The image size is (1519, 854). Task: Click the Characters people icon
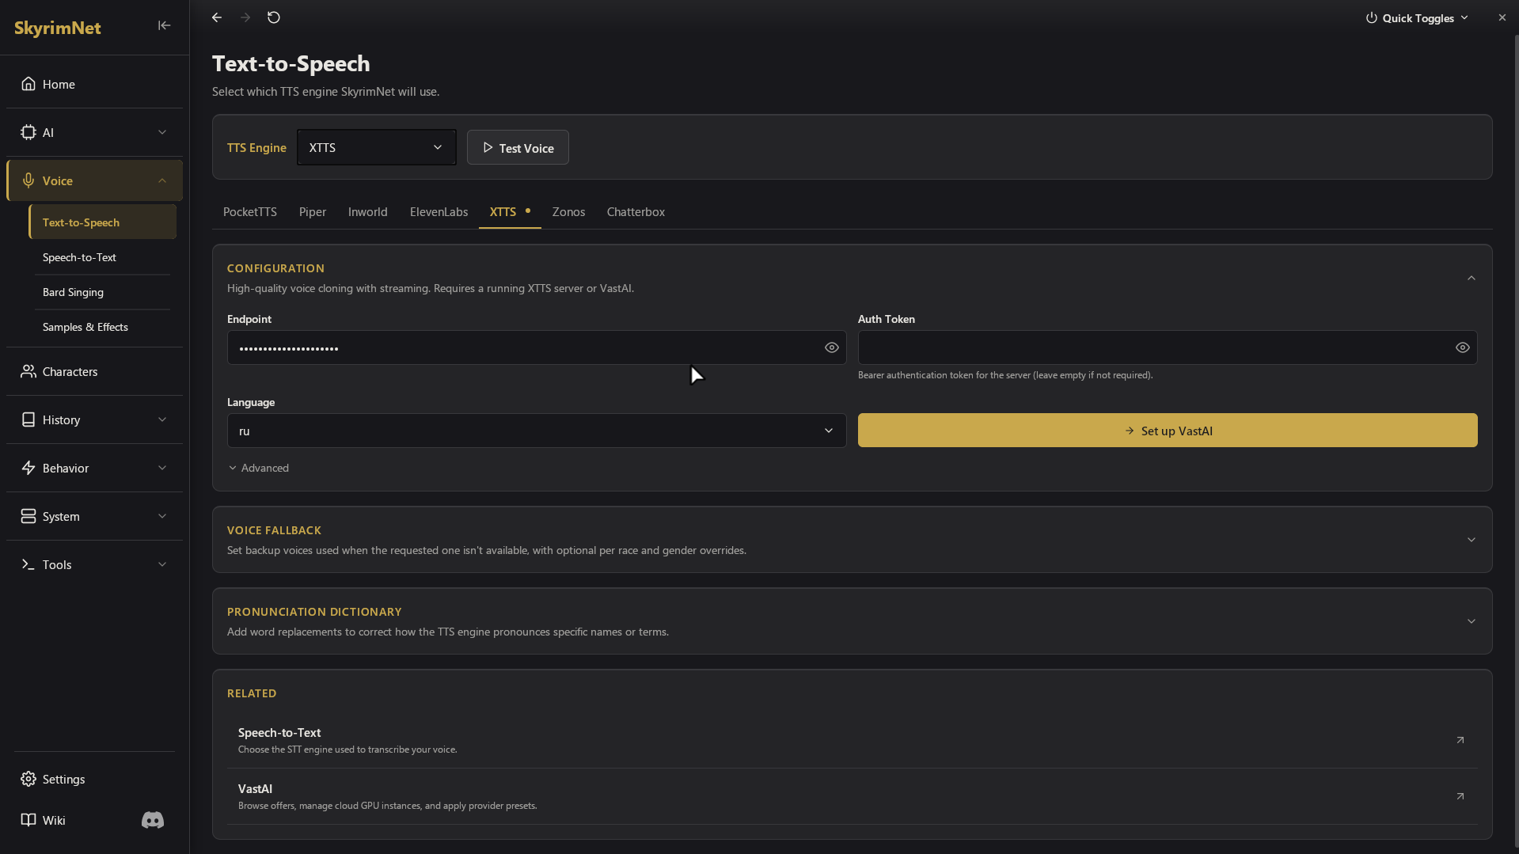click(28, 371)
